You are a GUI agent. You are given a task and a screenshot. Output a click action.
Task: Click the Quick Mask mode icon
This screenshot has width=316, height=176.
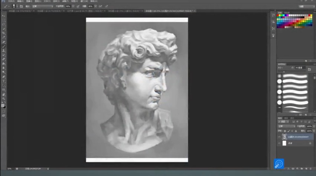pyautogui.click(x=4, y=111)
